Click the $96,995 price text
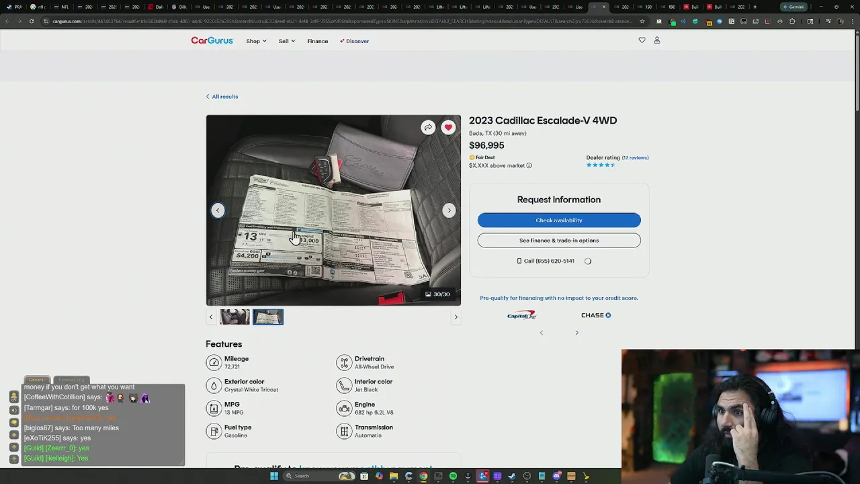The height and width of the screenshot is (484, 860). 486,145
